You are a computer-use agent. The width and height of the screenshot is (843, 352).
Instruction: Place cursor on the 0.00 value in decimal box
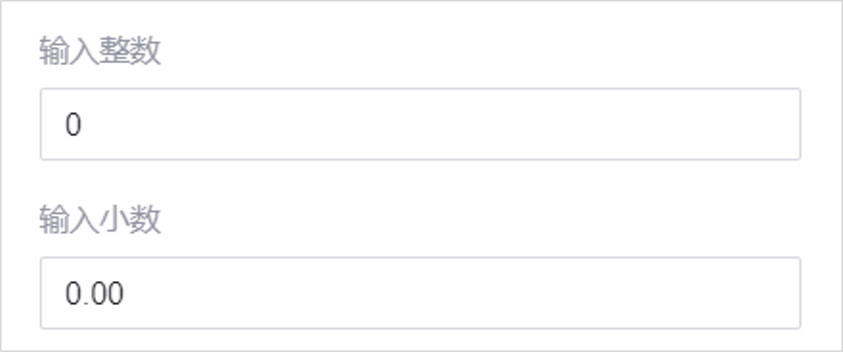click(94, 294)
